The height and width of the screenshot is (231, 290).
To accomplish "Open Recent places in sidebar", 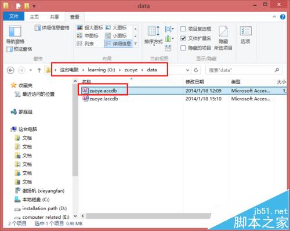I will point(35,94).
